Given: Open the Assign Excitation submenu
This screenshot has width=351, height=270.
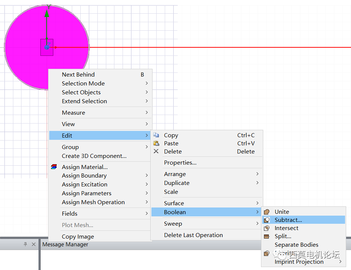Looking at the screenshot, I should 100,184.
